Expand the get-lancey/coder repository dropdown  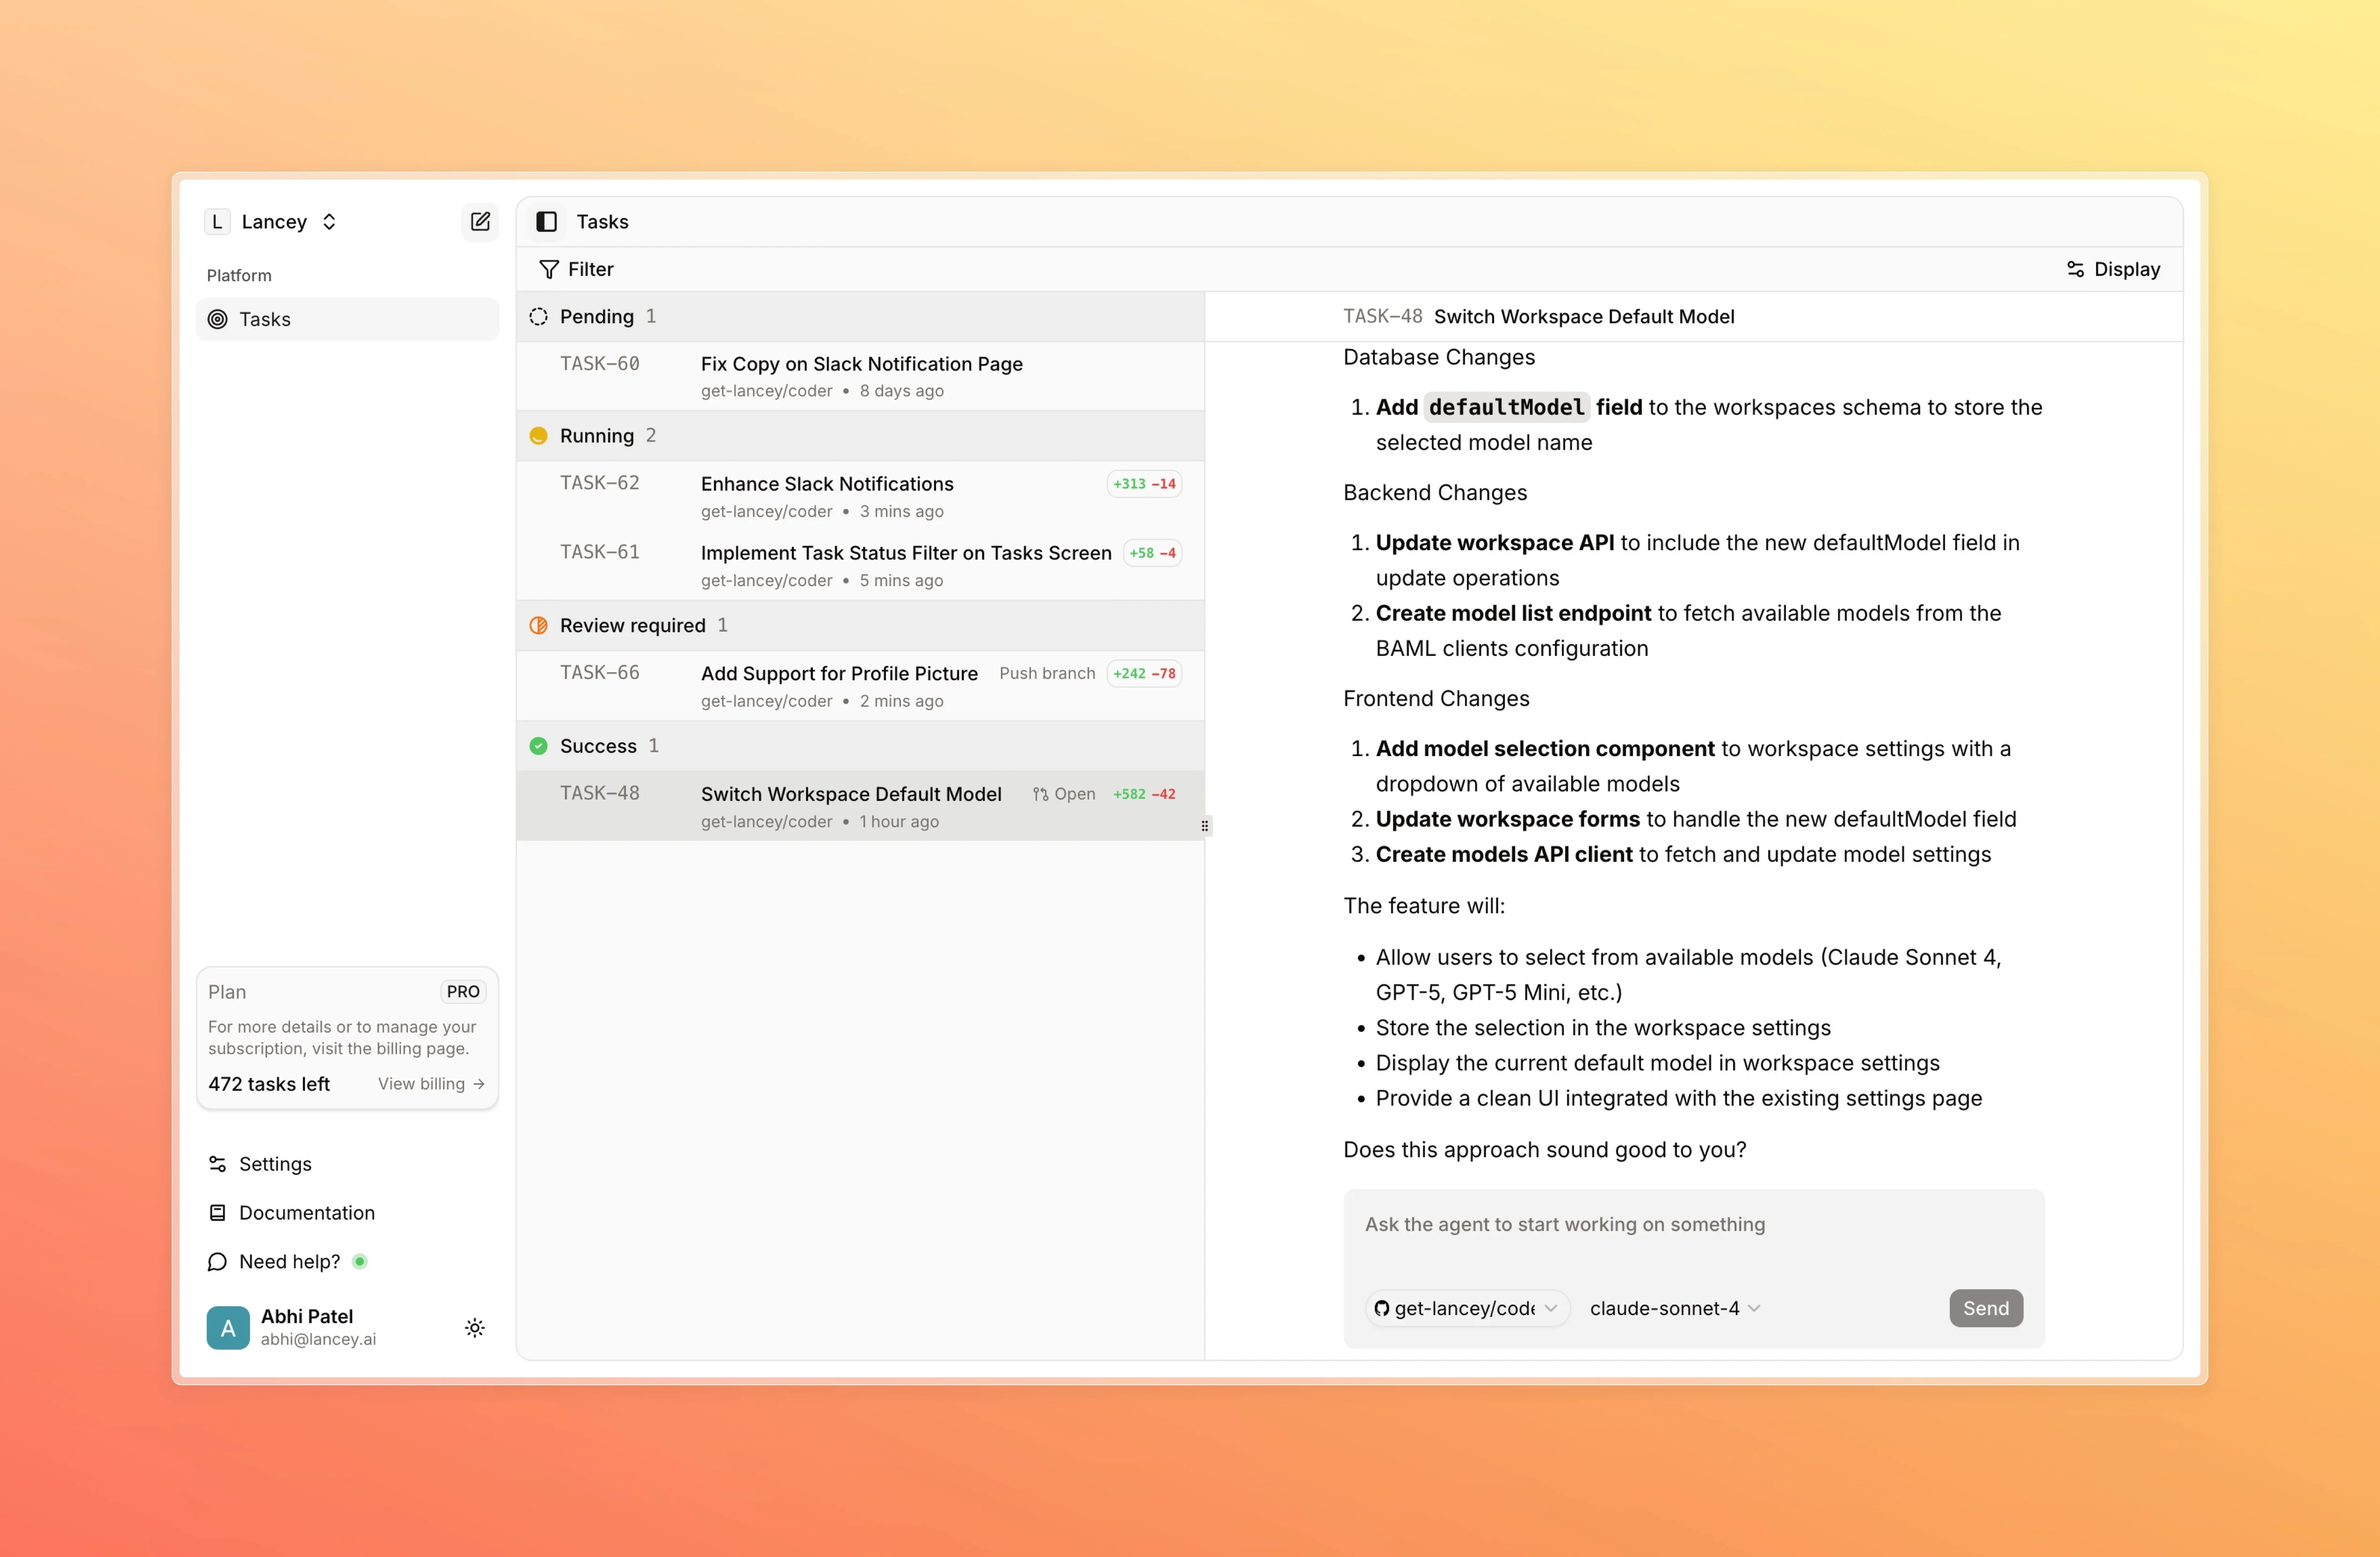(x=1466, y=1307)
